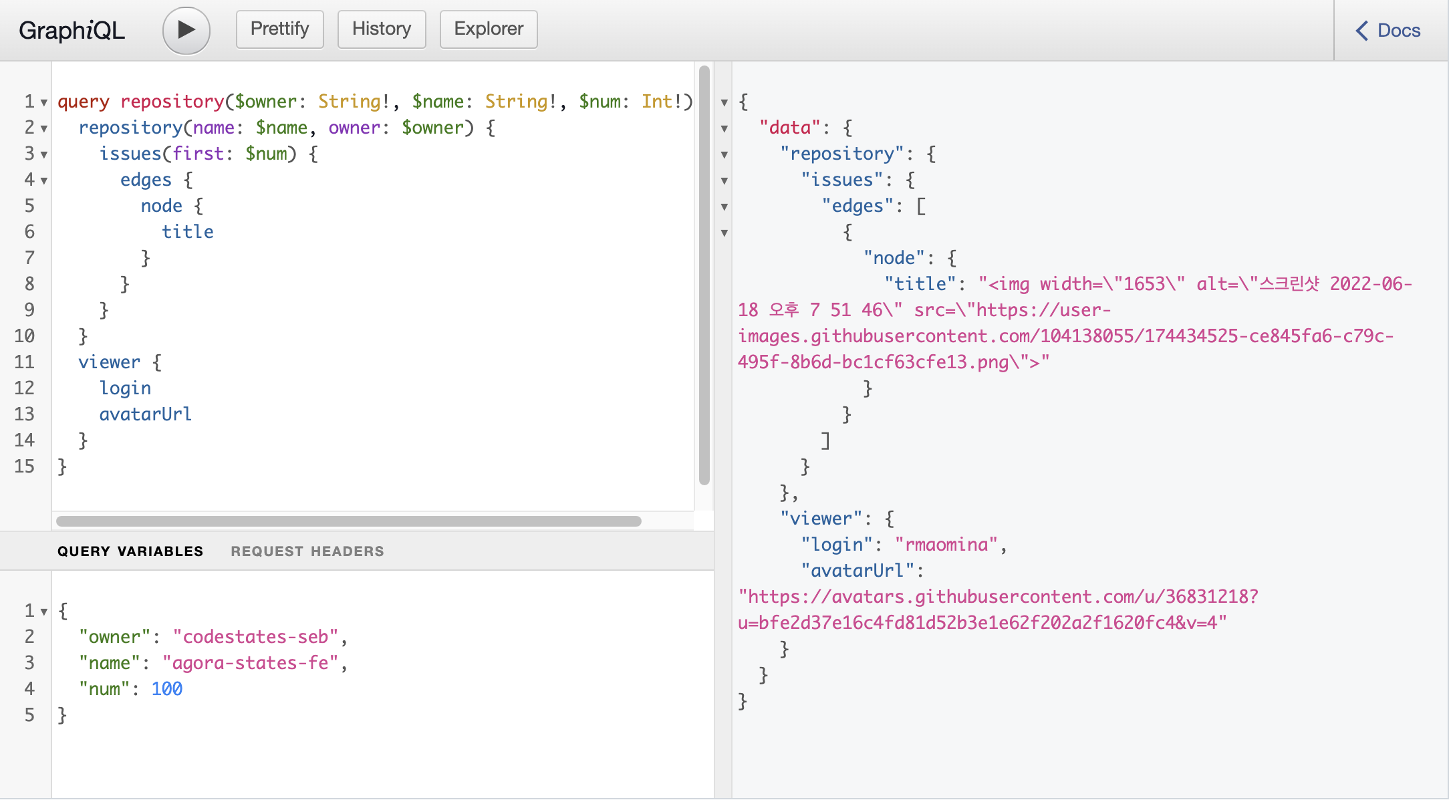Open the Explorer panel
Viewport: 1449px width, 802px height.
point(488,29)
